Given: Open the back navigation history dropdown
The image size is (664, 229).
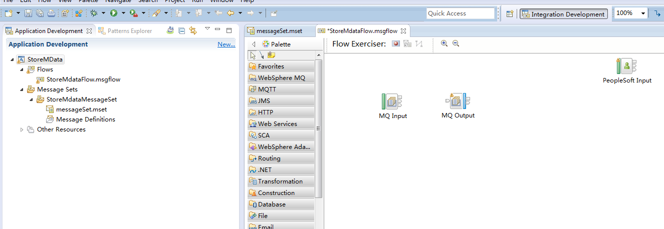Looking at the screenshot, I should [240, 13].
